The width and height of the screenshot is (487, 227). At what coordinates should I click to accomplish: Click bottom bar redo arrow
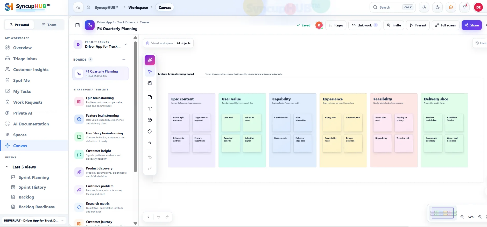point(167,217)
